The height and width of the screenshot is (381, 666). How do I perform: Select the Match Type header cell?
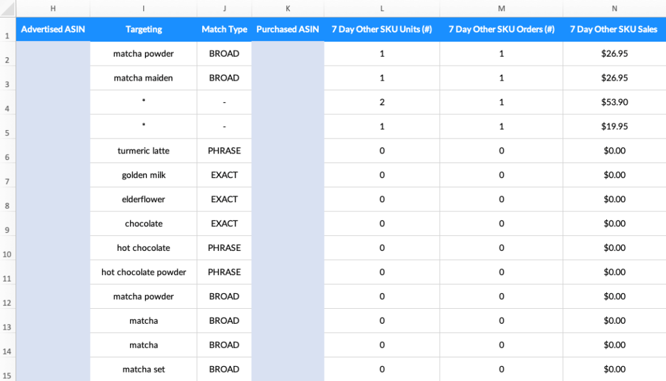coord(224,29)
